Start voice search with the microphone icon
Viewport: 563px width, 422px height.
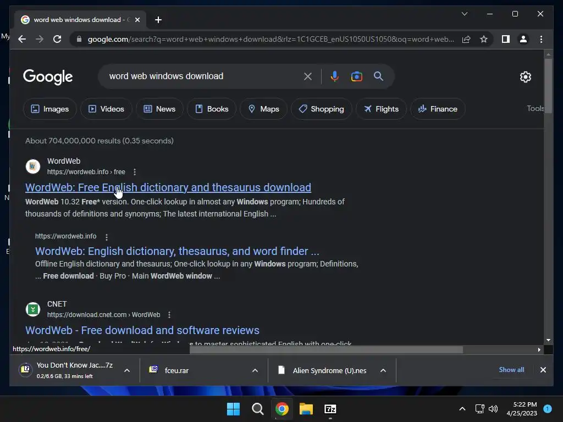tap(334, 76)
